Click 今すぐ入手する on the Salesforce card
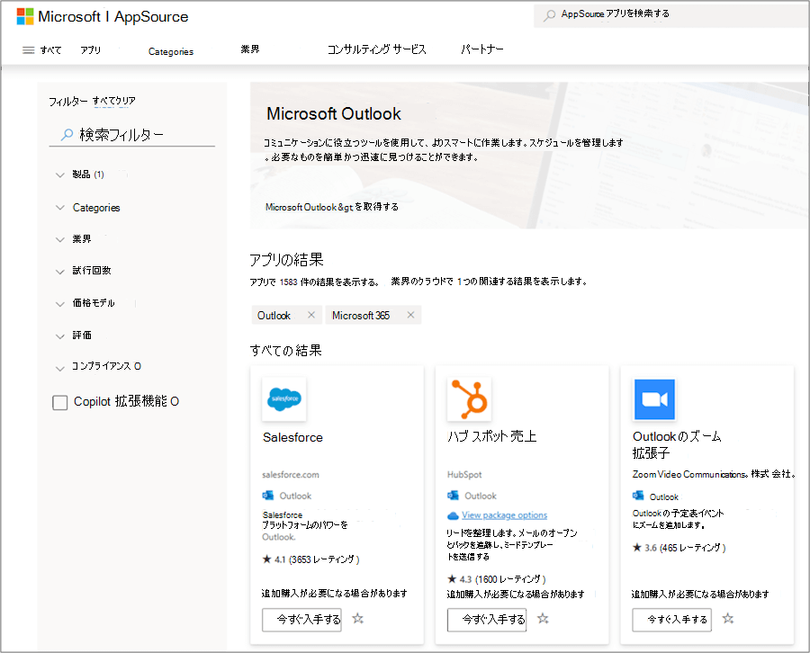 (301, 620)
